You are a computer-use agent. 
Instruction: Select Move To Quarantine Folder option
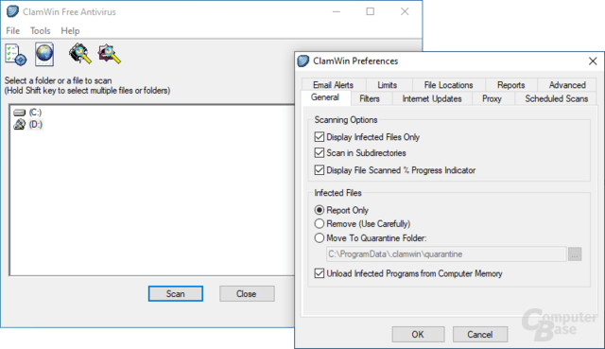[x=320, y=237]
